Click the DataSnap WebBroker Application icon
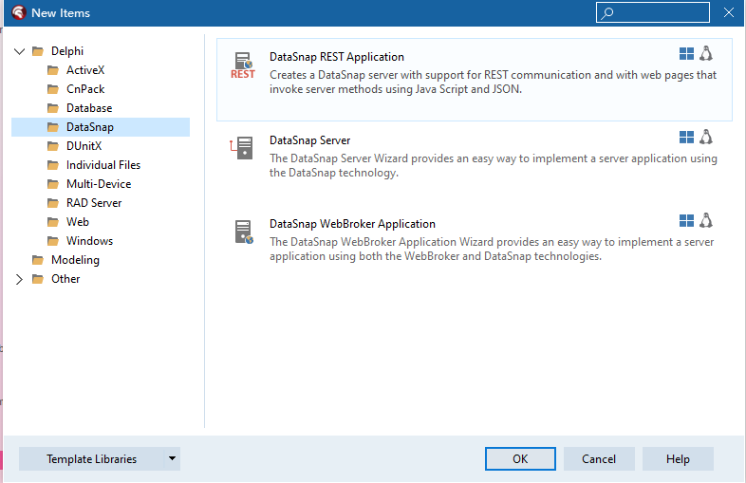The image size is (746, 483). click(x=244, y=232)
